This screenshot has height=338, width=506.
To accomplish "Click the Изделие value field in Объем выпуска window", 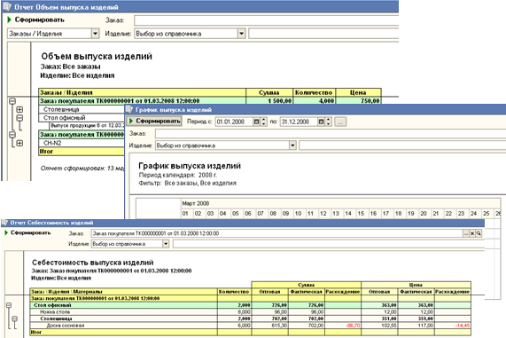I will tap(323, 34).
